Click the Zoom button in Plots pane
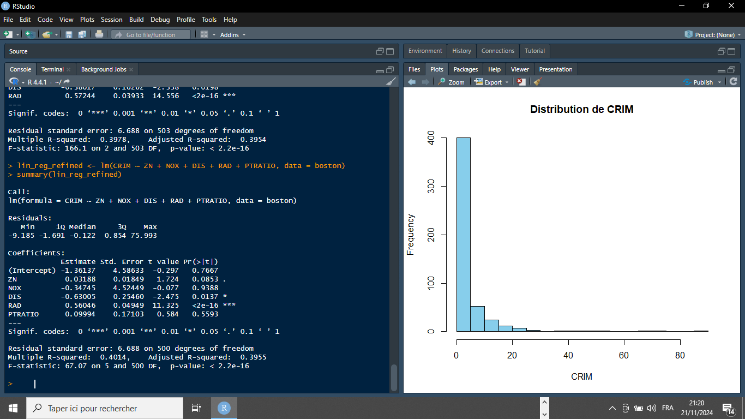745x419 pixels. pyautogui.click(x=451, y=82)
